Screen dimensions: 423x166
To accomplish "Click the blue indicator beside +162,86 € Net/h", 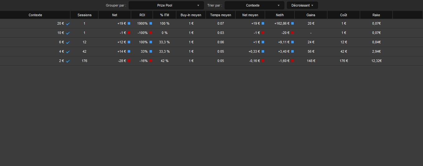I will 292,23.
